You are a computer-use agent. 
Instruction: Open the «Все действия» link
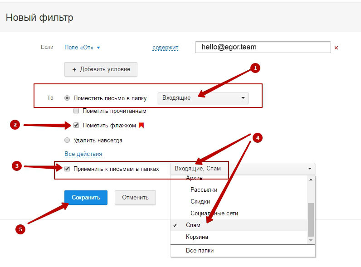coord(83,154)
